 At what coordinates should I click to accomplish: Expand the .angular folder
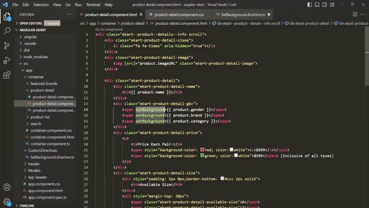pos(31,37)
